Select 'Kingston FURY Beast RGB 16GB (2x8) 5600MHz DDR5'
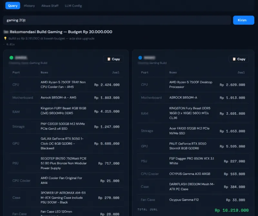258x216 pixels. 63,111
